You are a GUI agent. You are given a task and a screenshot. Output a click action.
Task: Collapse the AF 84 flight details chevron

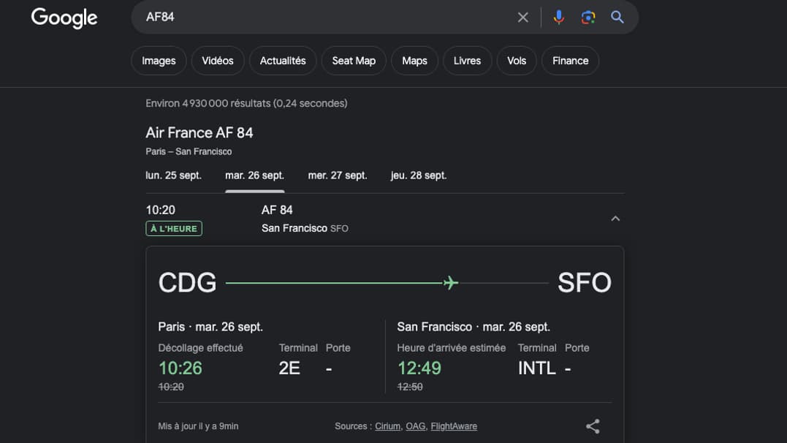pos(615,219)
